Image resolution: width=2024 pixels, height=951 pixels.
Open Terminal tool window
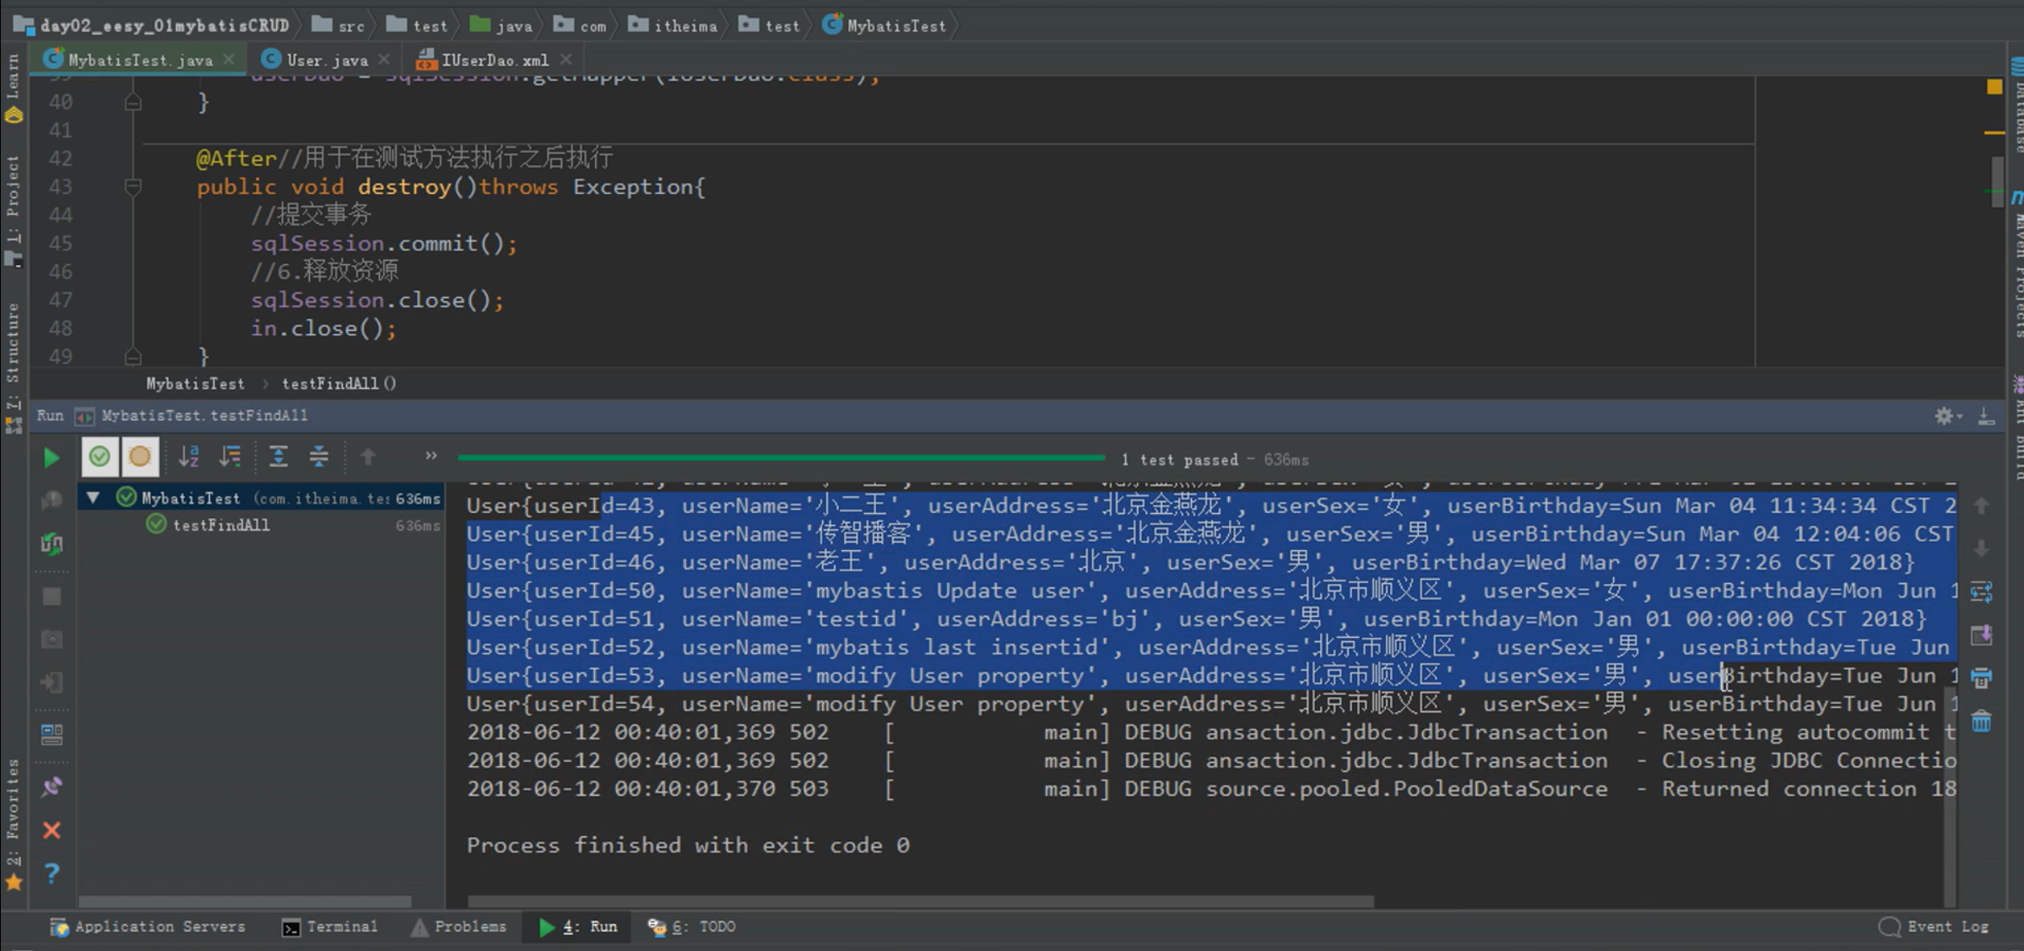tap(330, 927)
